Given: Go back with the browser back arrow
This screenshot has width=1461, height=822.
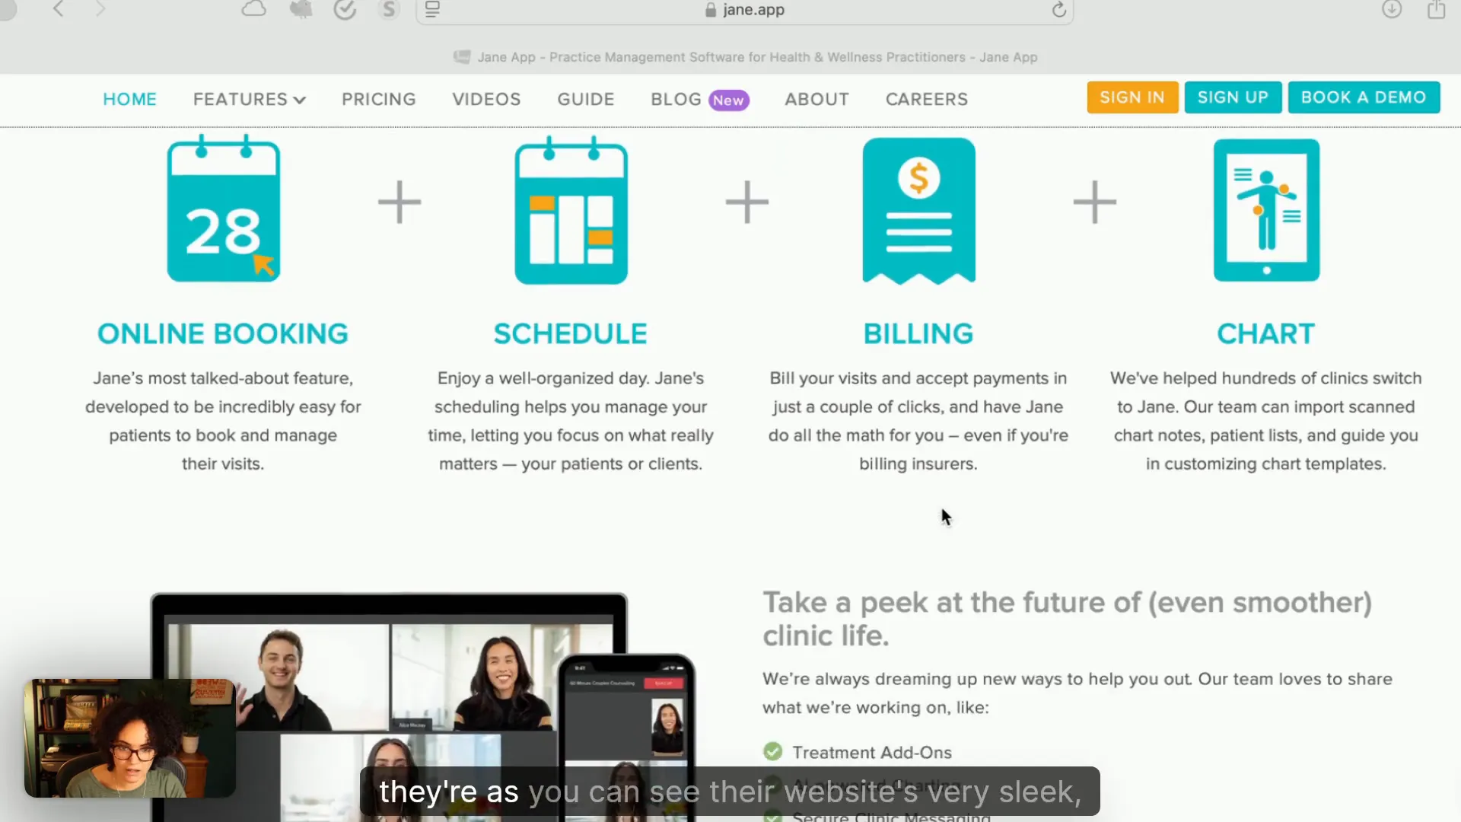Looking at the screenshot, I should click(x=59, y=9).
